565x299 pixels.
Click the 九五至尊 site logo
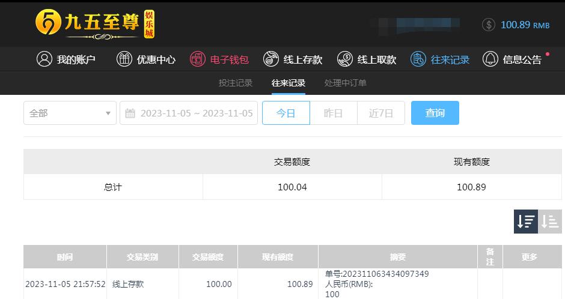(95, 24)
